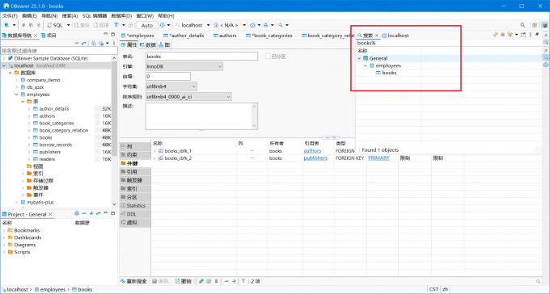This screenshot has width=550, height=294.
Task: Click the 撤销 revert button
Action: tap(183, 281)
